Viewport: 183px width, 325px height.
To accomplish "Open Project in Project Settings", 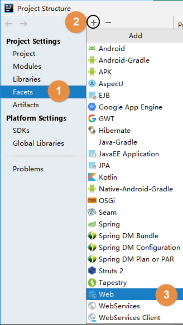I will coord(24,54).
